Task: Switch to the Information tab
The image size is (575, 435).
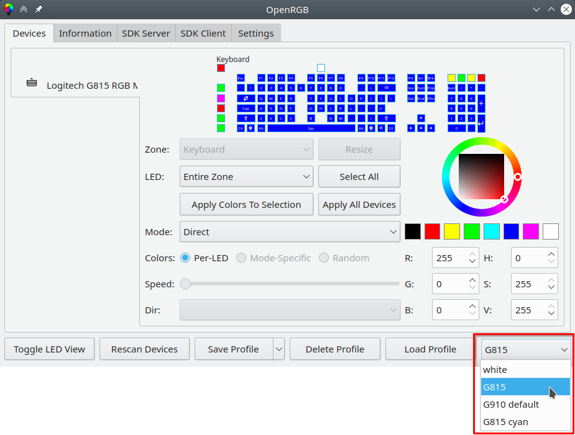Action: [85, 34]
